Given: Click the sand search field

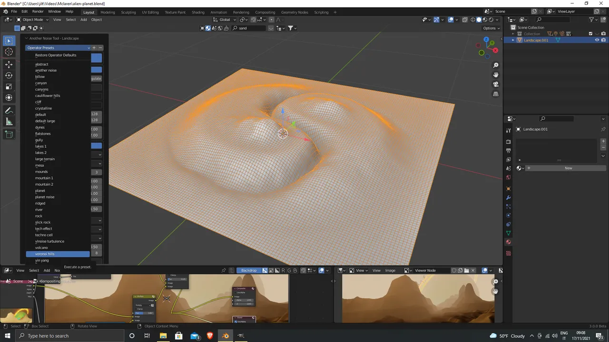Looking at the screenshot, I should (249, 28).
